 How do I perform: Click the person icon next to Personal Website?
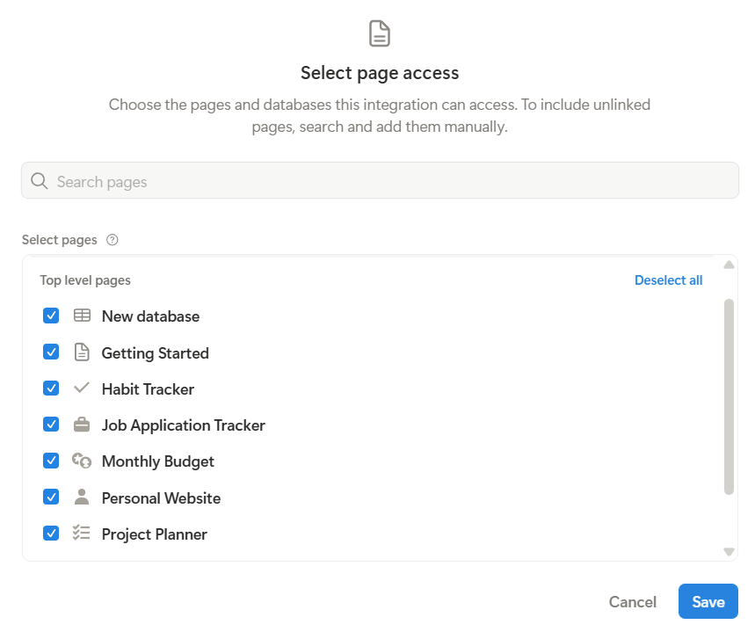tap(82, 497)
